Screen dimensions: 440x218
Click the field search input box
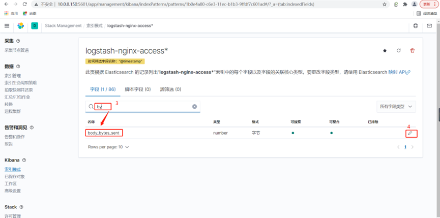[143, 107]
